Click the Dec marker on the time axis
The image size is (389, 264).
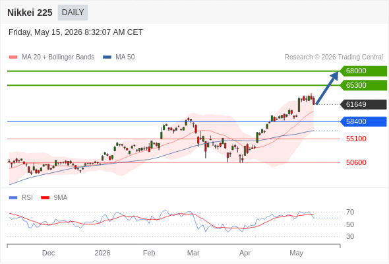point(48,253)
